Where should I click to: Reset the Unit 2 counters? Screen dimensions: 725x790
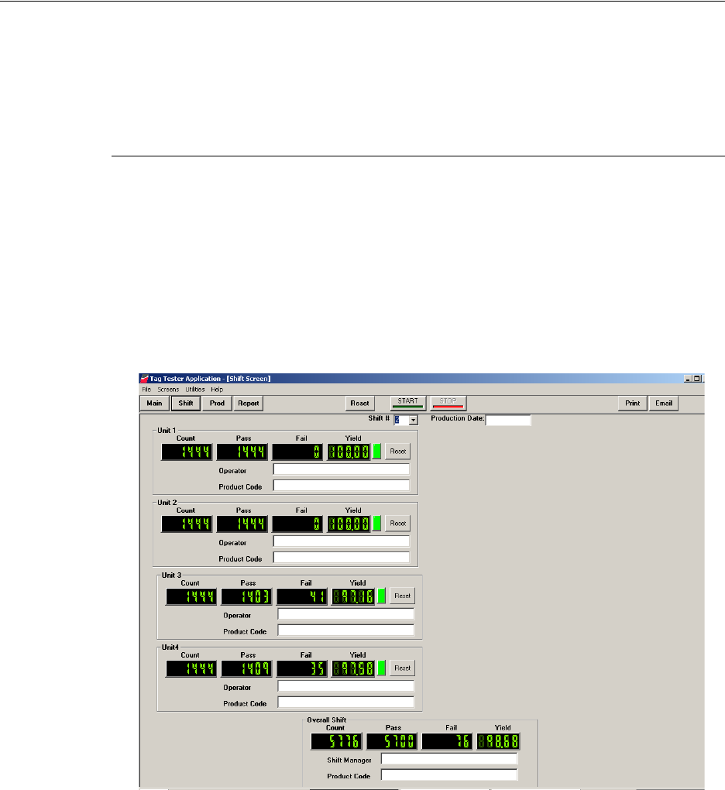[x=398, y=524]
